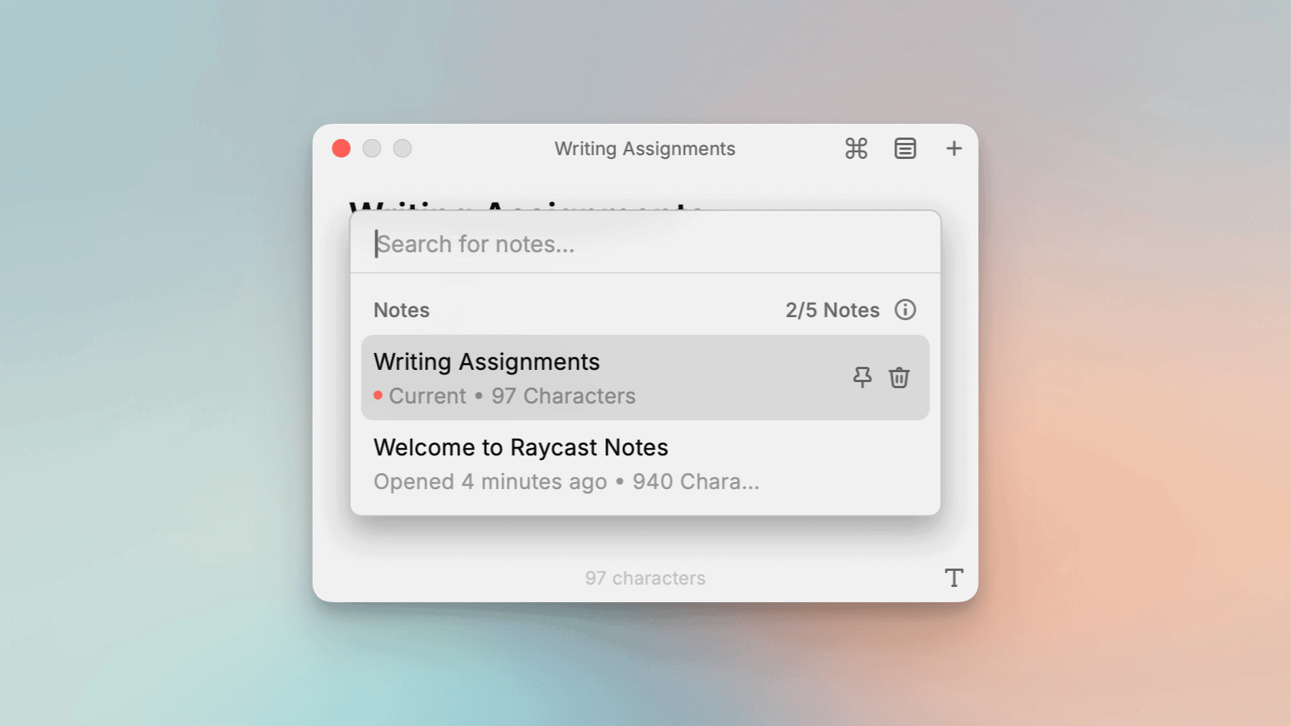The width and height of the screenshot is (1291, 726).
Task: Create a new note with plus icon
Action: point(954,148)
